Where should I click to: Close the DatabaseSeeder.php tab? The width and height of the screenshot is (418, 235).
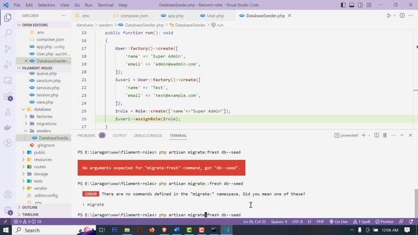coord(289,16)
